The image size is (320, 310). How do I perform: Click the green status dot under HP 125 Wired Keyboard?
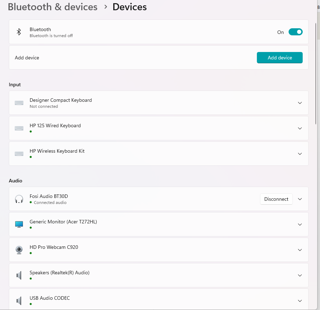click(31, 131)
